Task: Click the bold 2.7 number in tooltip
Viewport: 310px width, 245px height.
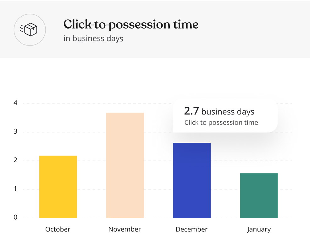Action: tap(191, 111)
